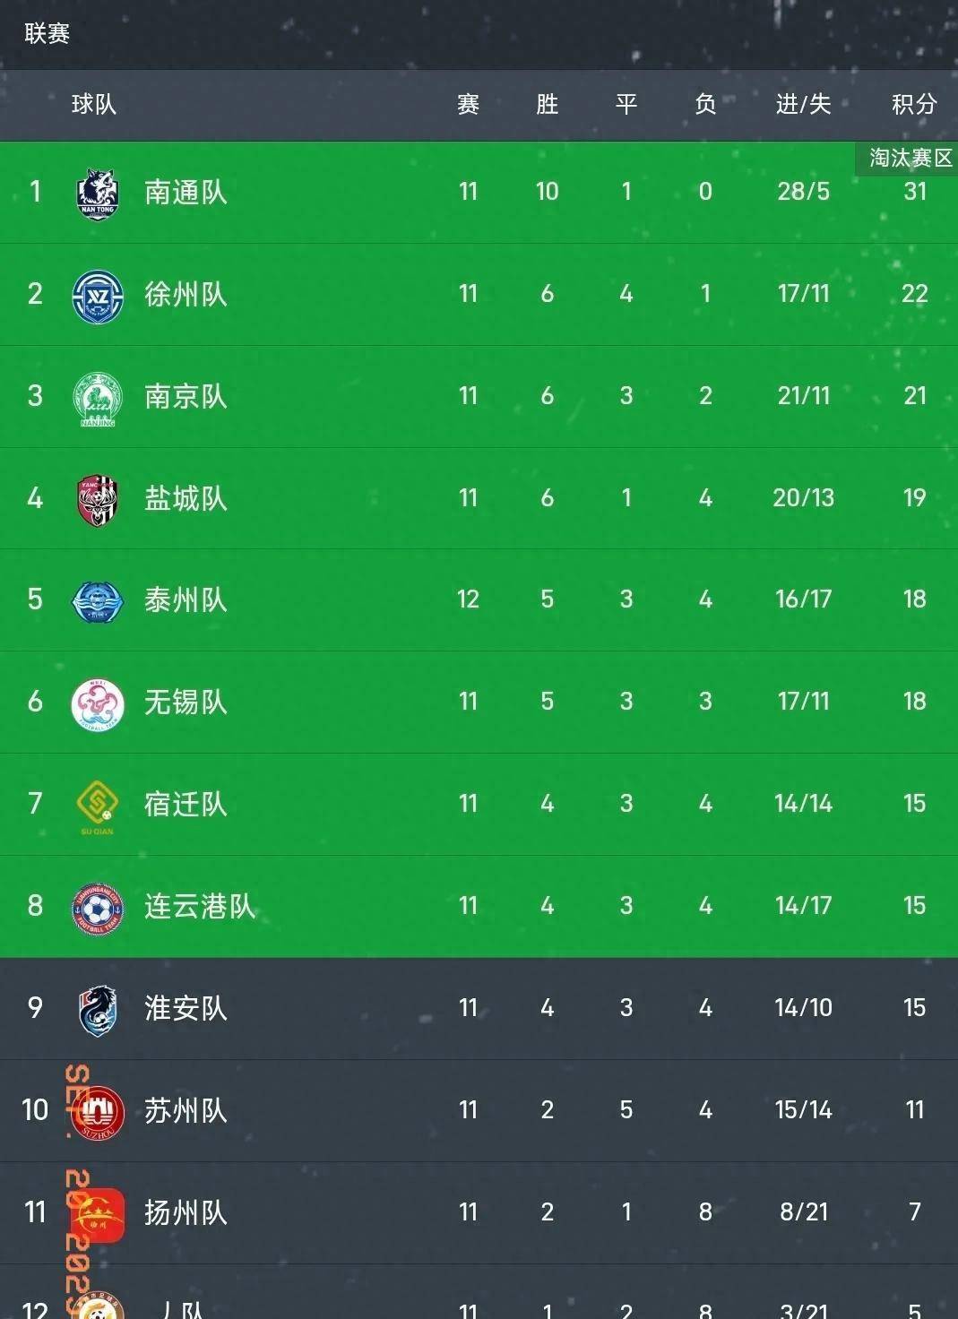Open the 南通队 team name link
Screen dimensions: 958x1319
click(x=186, y=192)
